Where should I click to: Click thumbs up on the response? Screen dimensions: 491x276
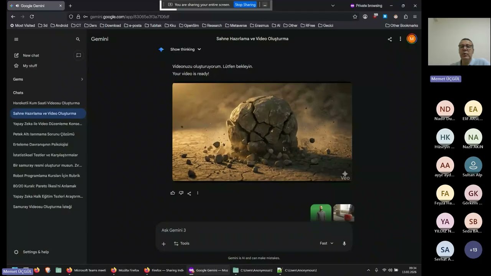173,193
